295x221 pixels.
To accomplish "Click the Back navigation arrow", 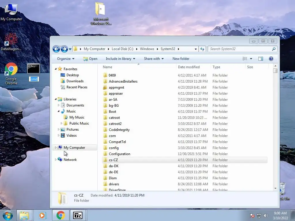I will pos(56,49).
